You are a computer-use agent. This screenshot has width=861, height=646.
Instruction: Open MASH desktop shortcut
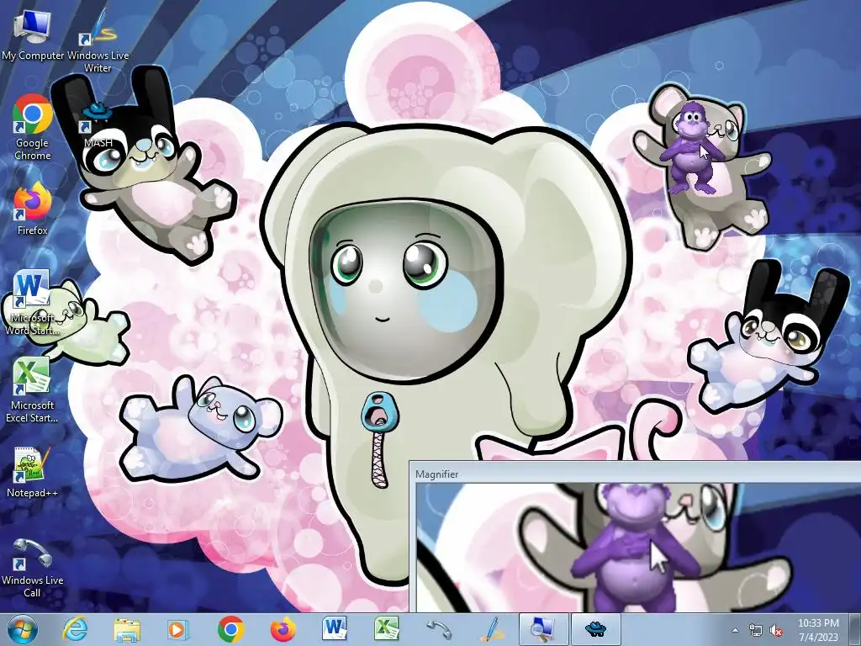tap(98, 125)
